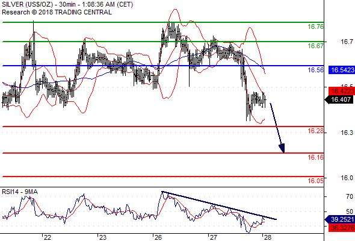
Task: Click the 16.28 red support label
Action: click(x=315, y=131)
